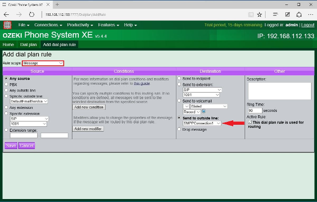317x202 pixels.
Task: Click the Ring Time seconds field
Action: pyautogui.click(x=255, y=110)
